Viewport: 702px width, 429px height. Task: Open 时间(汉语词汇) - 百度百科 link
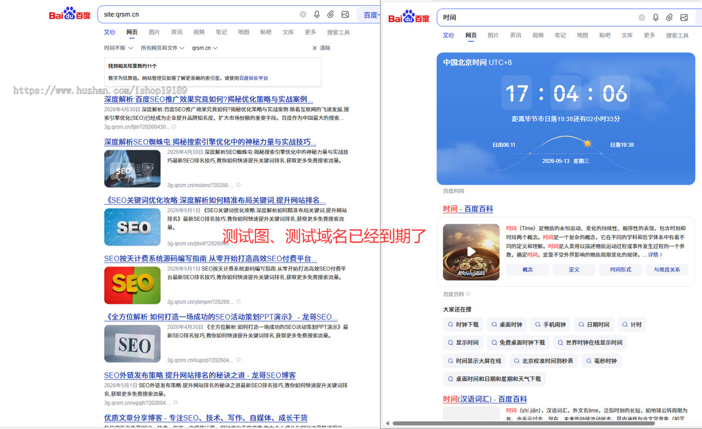[x=485, y=399]
